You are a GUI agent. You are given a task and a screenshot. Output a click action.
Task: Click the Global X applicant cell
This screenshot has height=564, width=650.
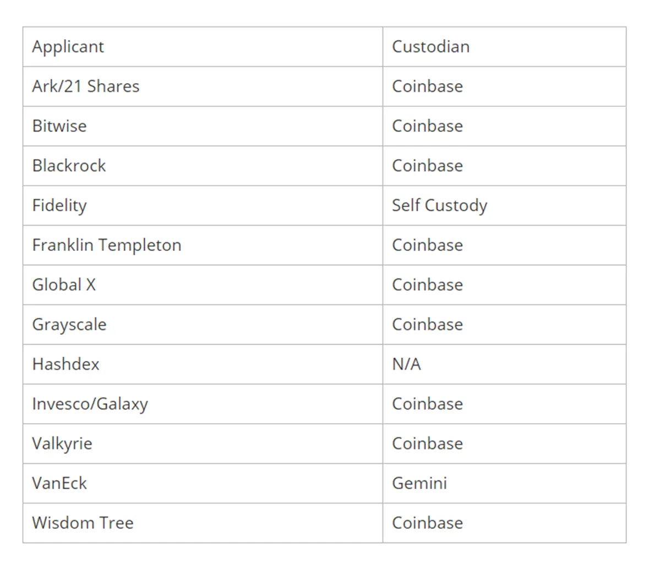click(x=203, y=285)
